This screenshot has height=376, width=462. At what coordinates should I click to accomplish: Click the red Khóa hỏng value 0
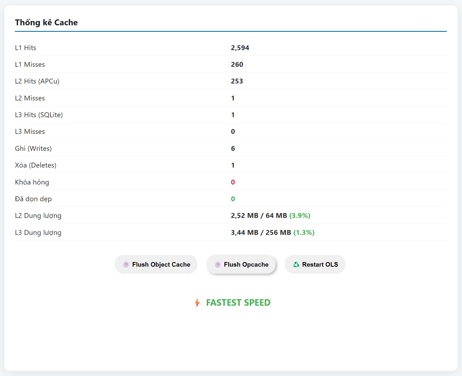pyautogui.click(x=233, y=182)
